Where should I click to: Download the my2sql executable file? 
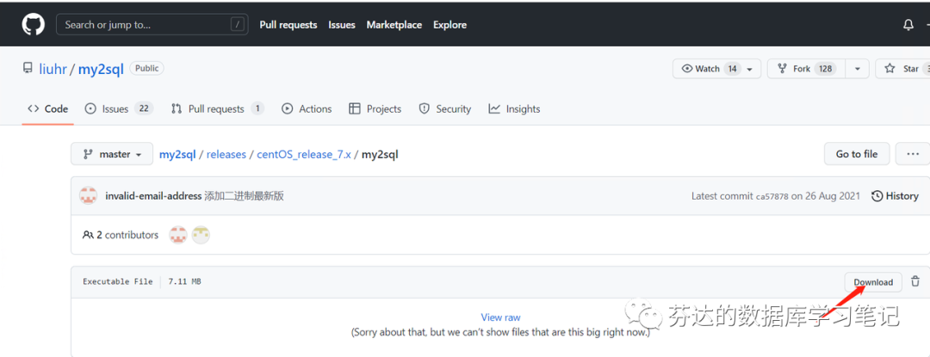tap(873, 282)
